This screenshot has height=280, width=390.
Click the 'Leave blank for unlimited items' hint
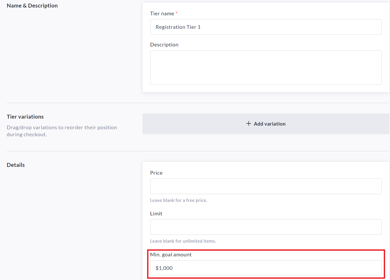[x=183, y=241]
